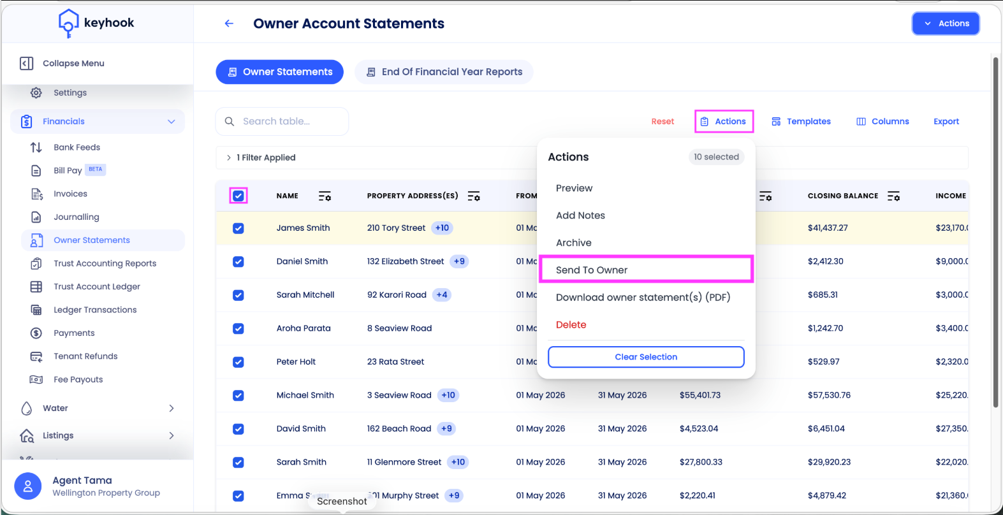Click the Trust Account Ledger table icon

pyautogui.click(x=36, y=287)
